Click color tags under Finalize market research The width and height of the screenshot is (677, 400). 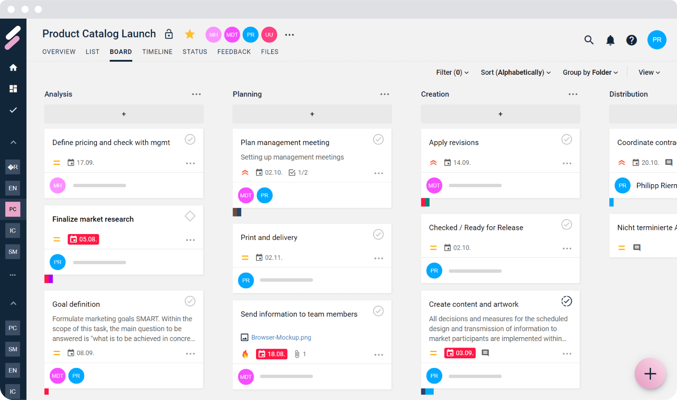click(x=49, y=279)
